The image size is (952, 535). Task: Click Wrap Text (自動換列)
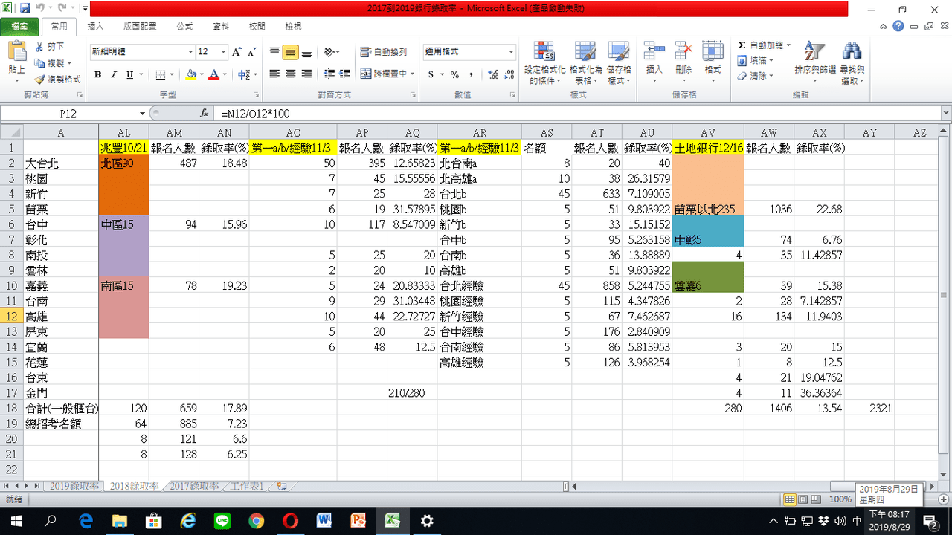coord(384,52)
